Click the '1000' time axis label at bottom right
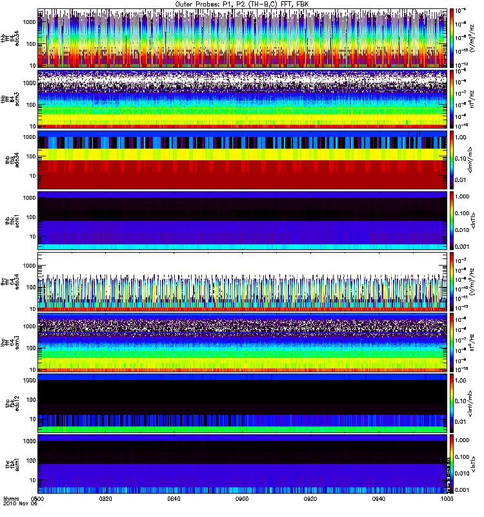Viewport: 484px width, 517px height. pos(447,499)
